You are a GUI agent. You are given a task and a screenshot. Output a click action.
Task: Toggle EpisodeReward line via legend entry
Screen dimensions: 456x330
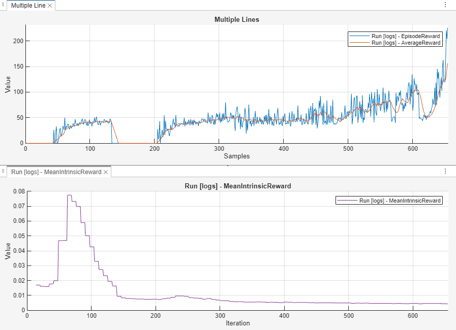click(x=406, y=36)
